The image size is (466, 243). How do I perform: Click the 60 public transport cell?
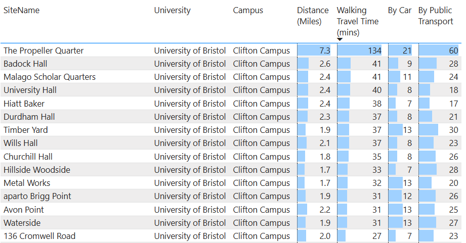click(440, 50)
